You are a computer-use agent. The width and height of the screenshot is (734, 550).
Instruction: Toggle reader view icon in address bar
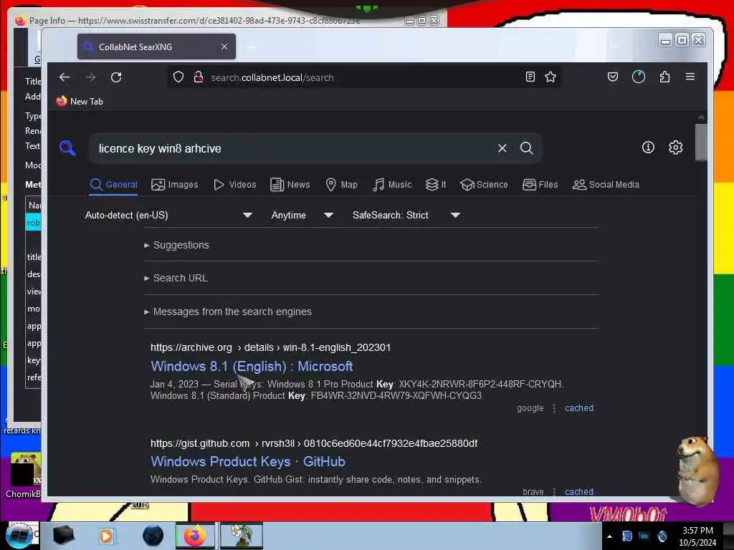click(x=530, y=77)
